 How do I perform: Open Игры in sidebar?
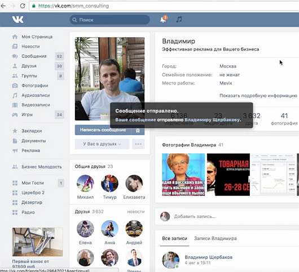click(x=27, y=114)
